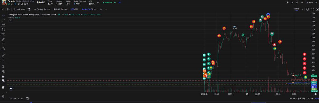Expand the Display Options dropdown
Viewport: 319px width, 103px height.
(x=42, y=9)
